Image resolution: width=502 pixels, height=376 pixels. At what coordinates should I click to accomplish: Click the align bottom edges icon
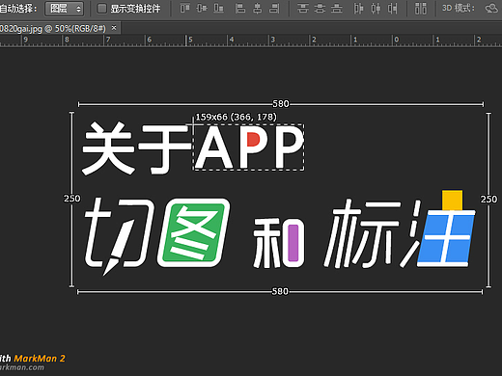pos(218,9)
